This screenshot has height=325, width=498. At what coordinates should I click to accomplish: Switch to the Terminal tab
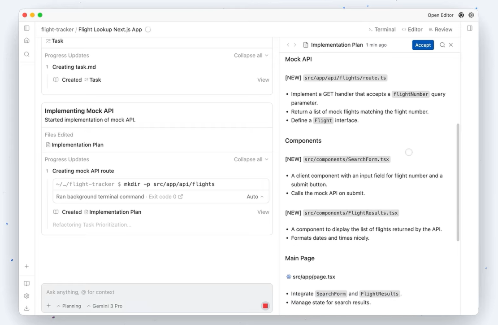382,30
